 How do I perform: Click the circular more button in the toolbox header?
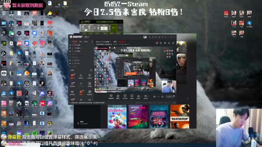(91, 70)
